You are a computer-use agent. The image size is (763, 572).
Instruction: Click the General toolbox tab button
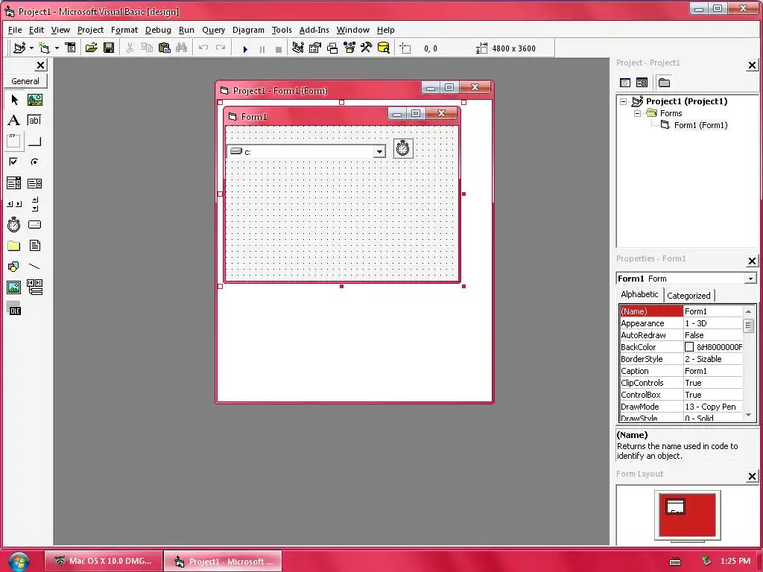coord(25,81)
